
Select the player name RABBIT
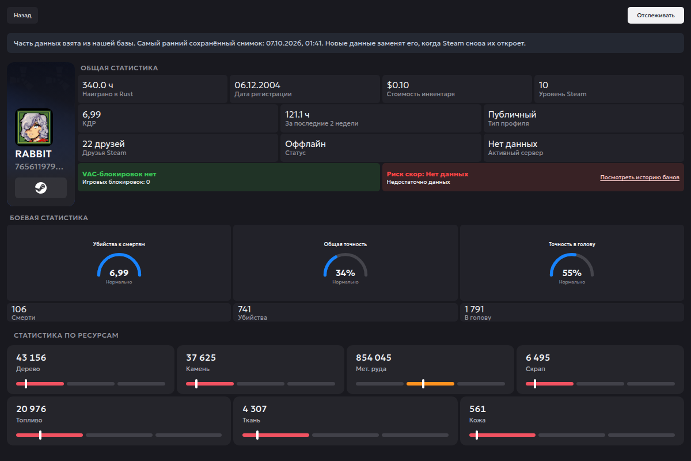tap(33, 154)
